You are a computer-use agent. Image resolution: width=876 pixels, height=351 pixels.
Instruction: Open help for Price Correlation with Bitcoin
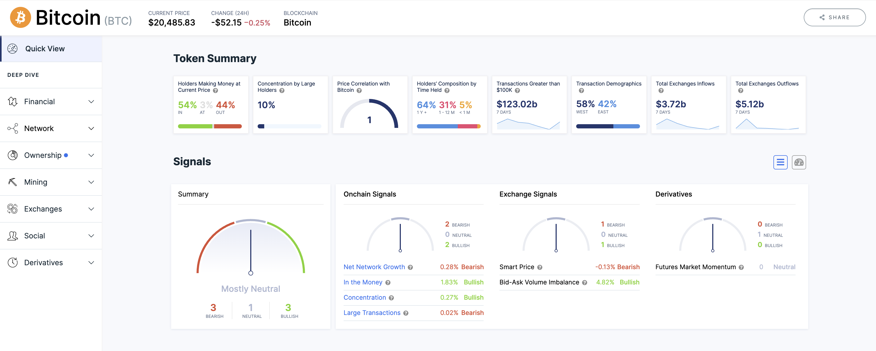(x=359, y=91)
